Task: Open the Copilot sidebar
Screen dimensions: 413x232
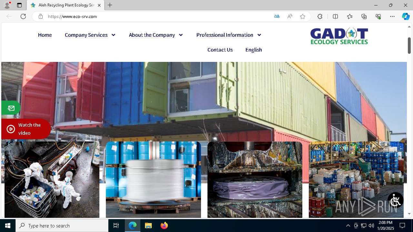Action: (x=406, y=16)
